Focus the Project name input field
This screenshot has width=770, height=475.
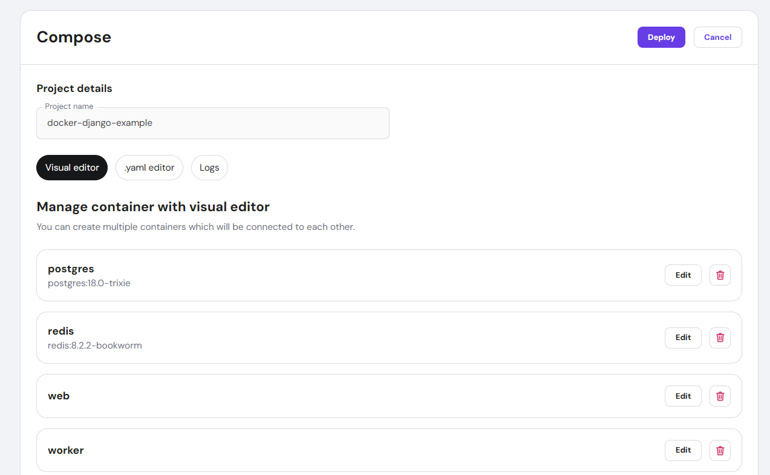pyautogui.click(x=212, y=123)
